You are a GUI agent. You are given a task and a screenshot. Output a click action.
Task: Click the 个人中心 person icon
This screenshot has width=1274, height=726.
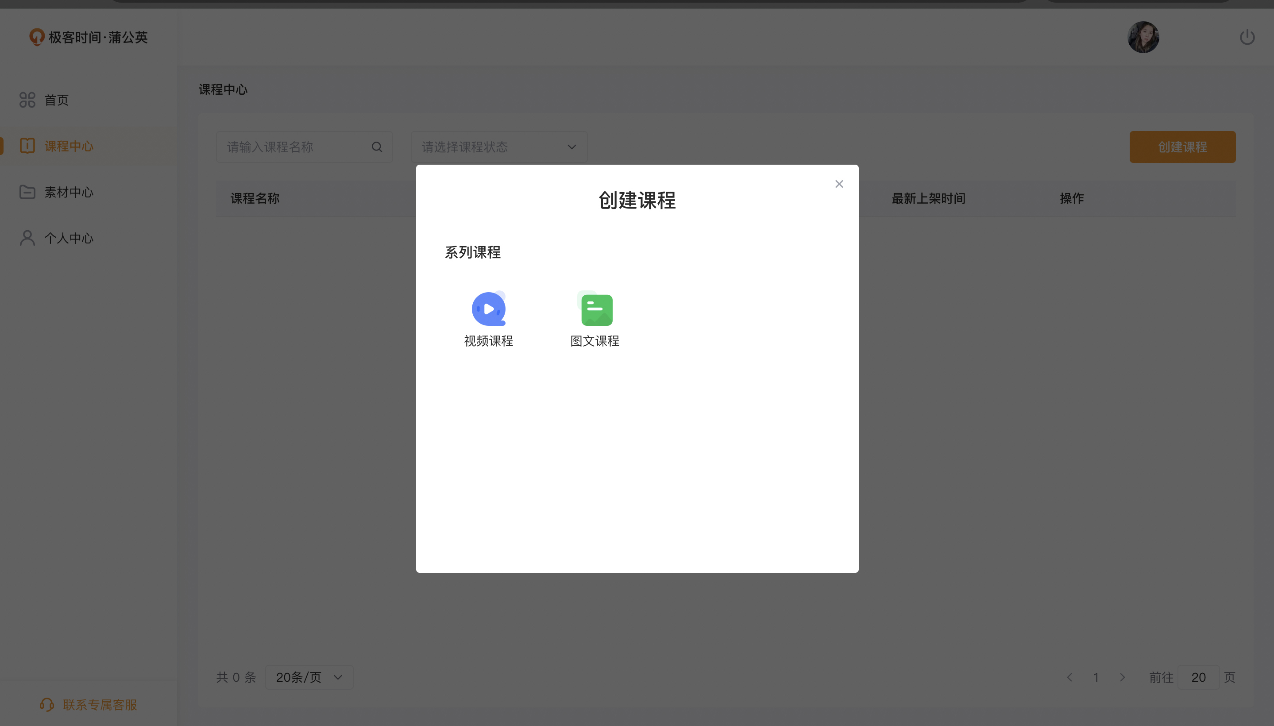point(27,238)
